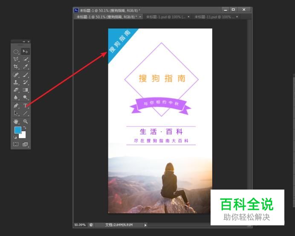Click the status bar preview icon
This screenshot has height=236, width=295.
click(x=91, y=225)
